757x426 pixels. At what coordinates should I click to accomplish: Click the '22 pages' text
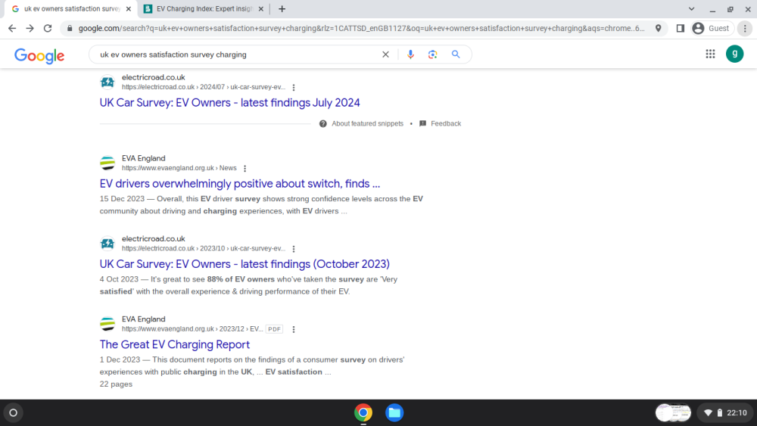click(x=116, y=384)
